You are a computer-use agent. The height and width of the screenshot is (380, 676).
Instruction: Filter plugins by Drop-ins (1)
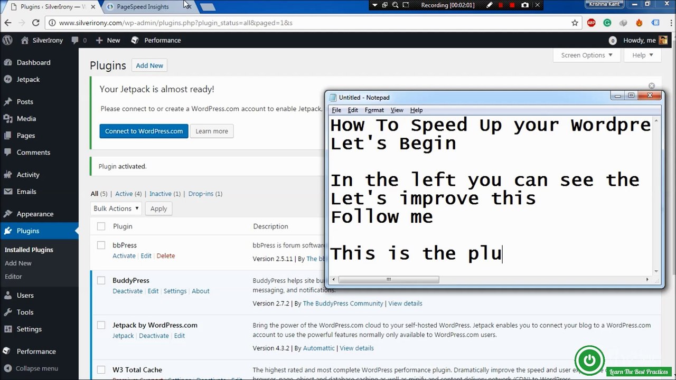(x=205, y=194)
